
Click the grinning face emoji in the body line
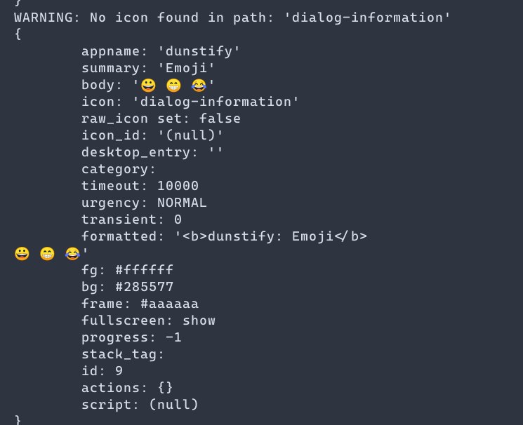148,86
